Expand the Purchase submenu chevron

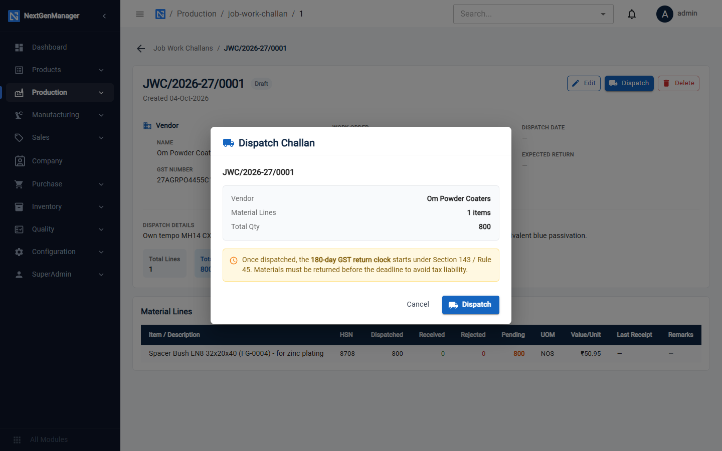click(x=101, y=184)
